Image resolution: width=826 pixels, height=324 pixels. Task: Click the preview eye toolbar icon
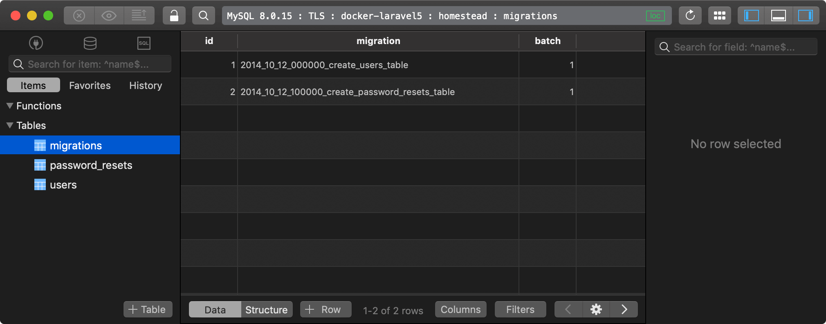point(109,16)
